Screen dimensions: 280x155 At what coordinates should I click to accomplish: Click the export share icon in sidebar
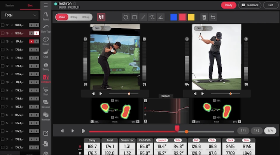(x=46, y=133)
